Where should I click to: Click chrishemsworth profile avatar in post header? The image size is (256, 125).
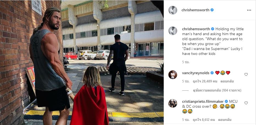click(172, 10)
